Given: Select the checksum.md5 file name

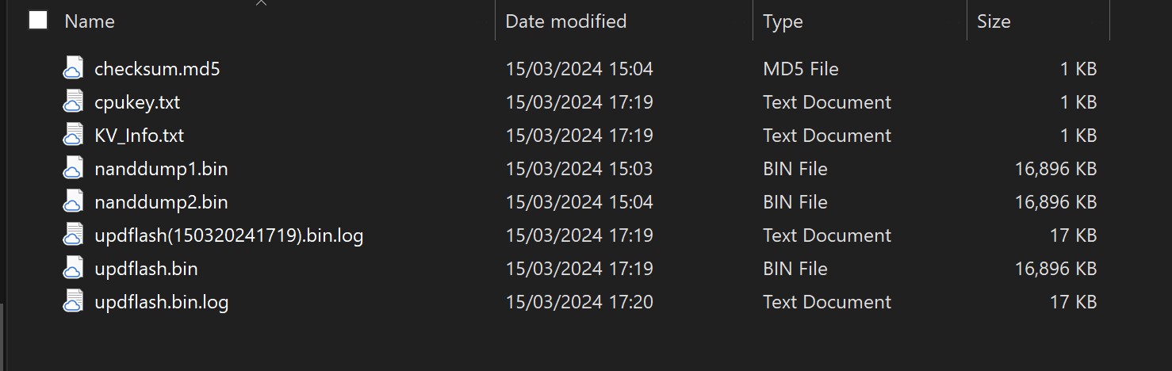Looking at the screenshot, I should tap(157, 69).
